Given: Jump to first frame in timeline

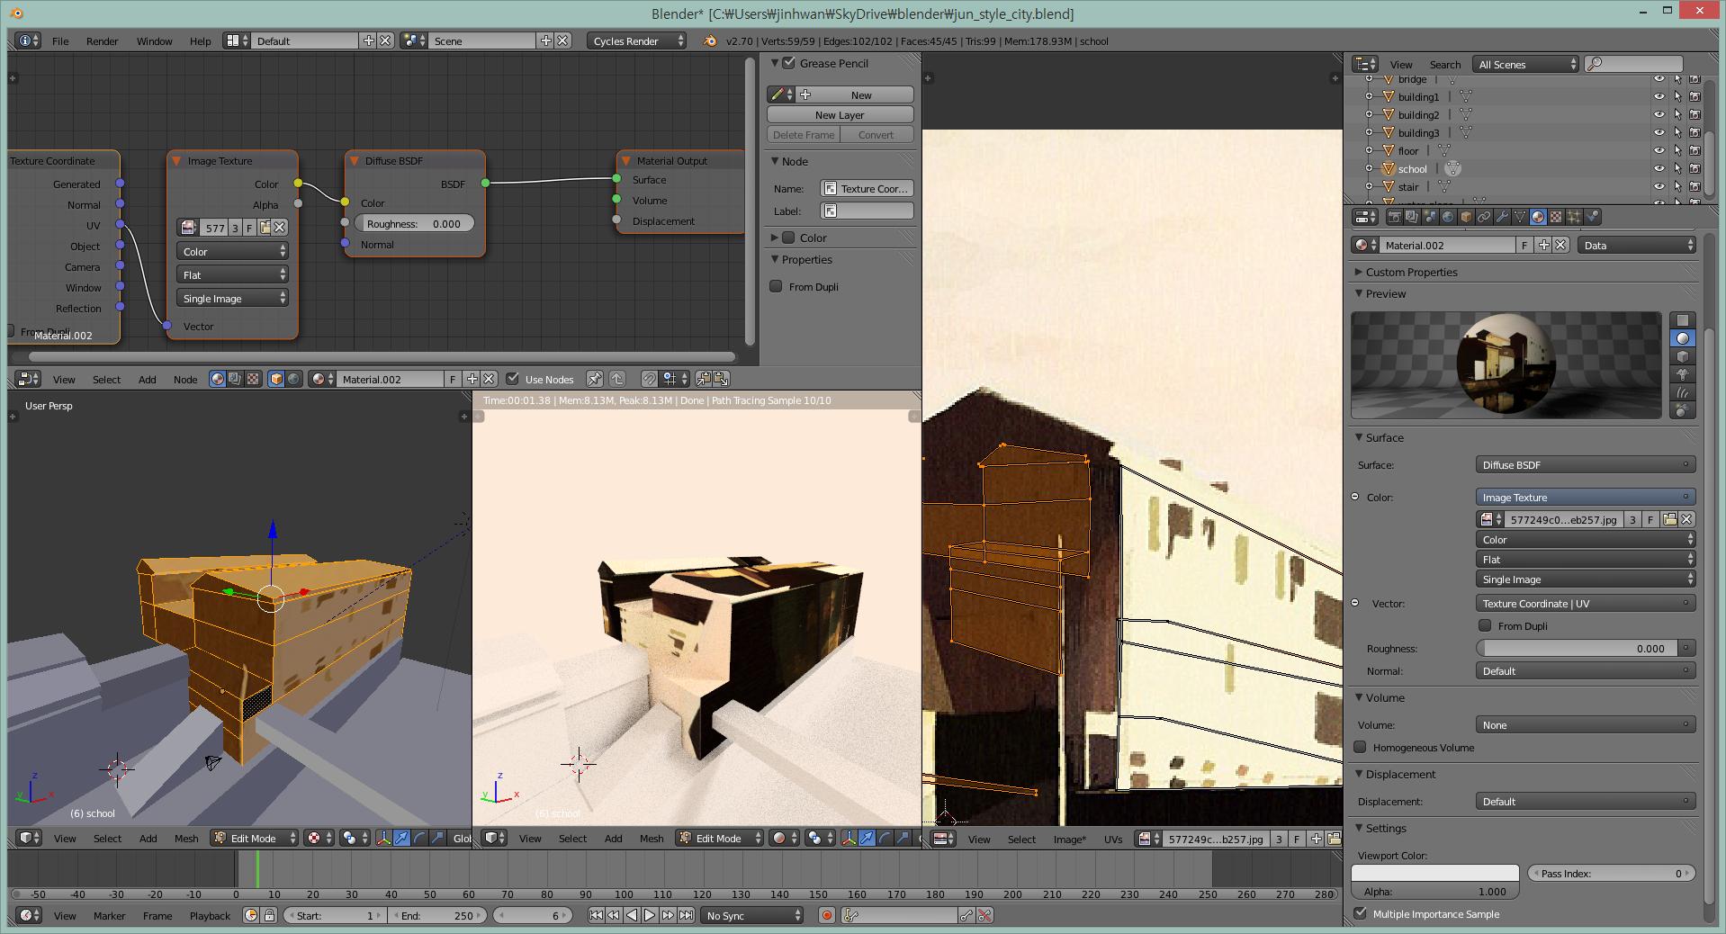Looking at the screenshot, I should coord(596,915).
